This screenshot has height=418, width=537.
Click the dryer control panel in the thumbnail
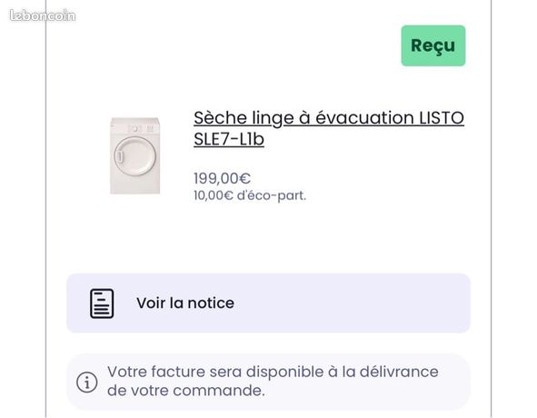[x=135, y=128]
